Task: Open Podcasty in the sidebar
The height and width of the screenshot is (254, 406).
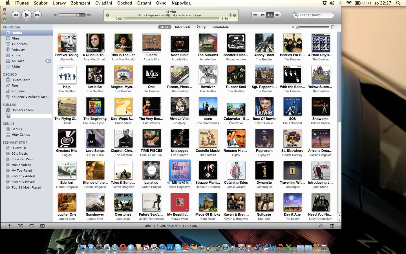Action: coord(27,50)
